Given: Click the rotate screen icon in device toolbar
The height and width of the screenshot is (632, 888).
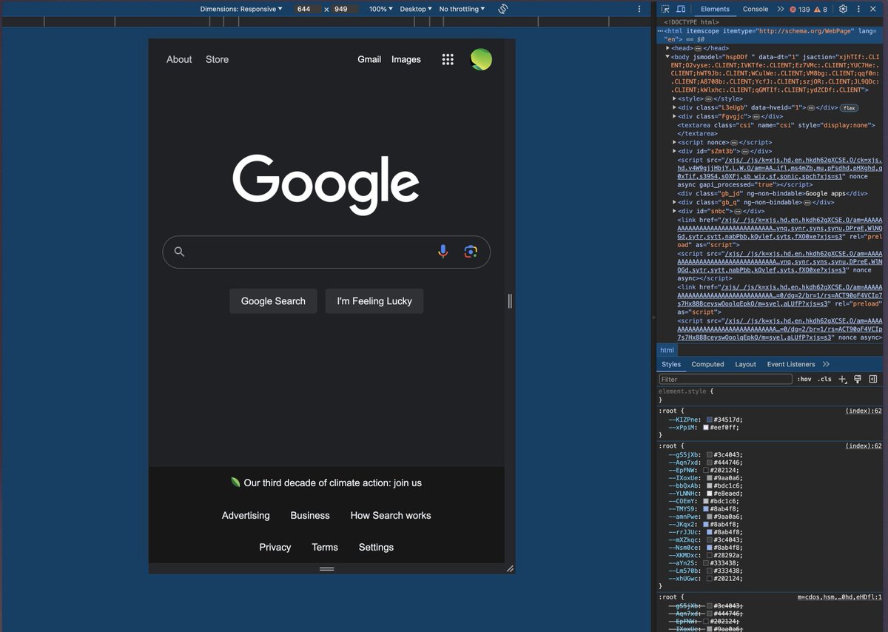Looking at the screenshot, I should point(502,9).
